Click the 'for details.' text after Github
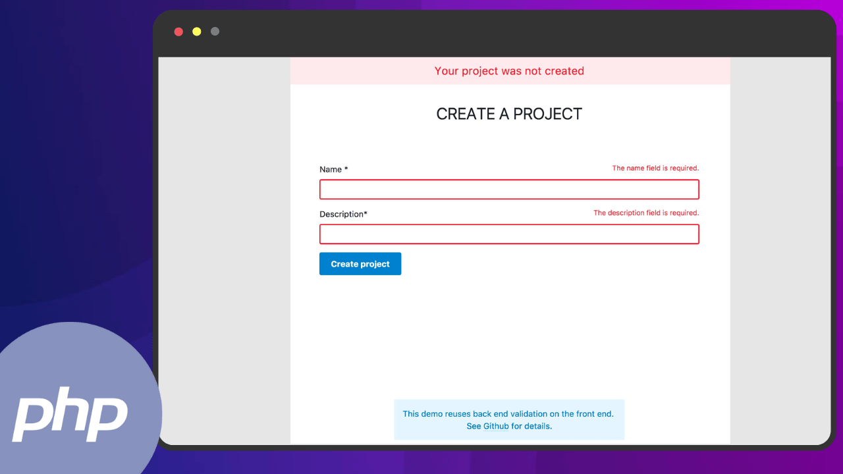Image resolution: width=843 pixels, height=474 pixels. [x=531, y=426]
